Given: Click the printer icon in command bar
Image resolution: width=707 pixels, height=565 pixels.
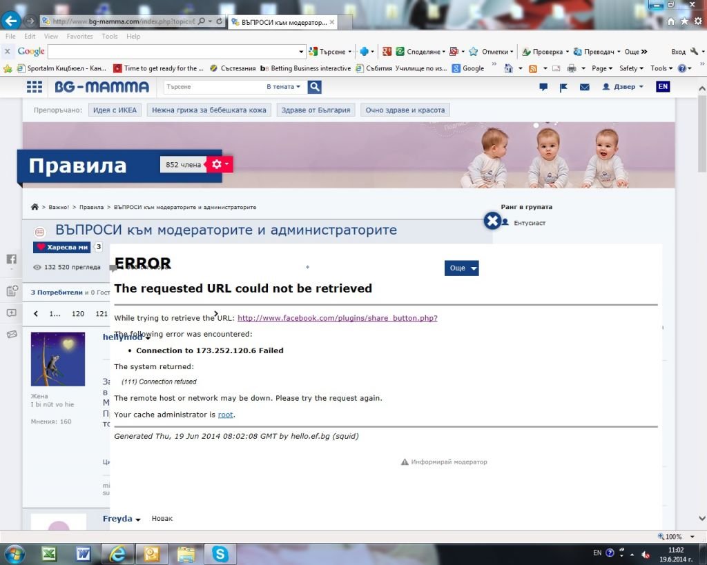Looking at the screenshot, I should point(571,68).
